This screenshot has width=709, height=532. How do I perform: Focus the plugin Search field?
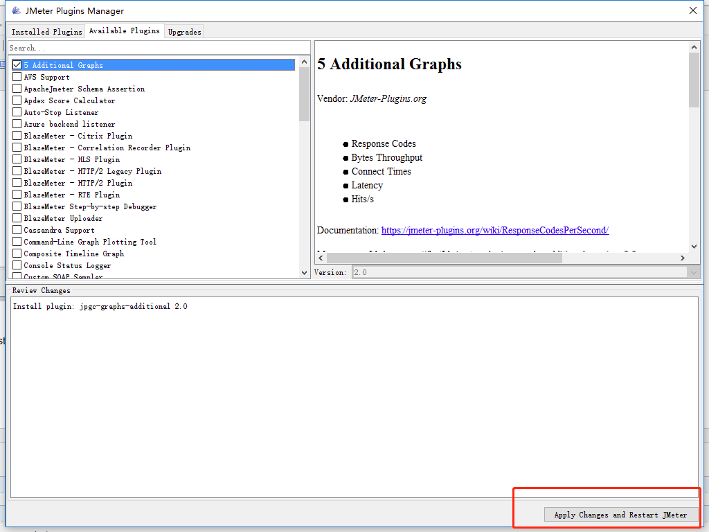[x=159, y=48]
